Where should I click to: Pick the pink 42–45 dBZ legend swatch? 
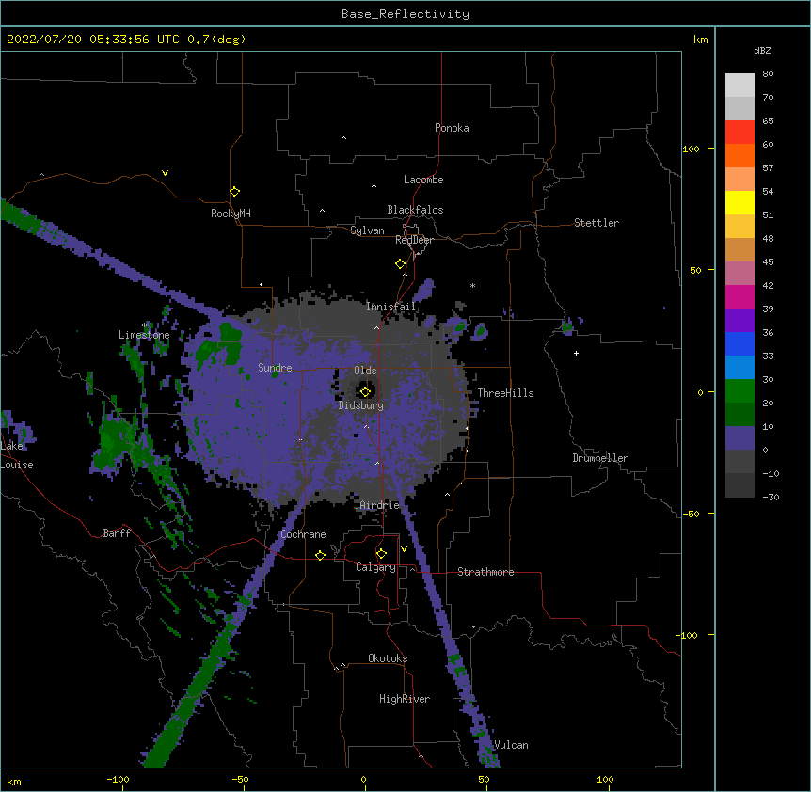point(739,274)
